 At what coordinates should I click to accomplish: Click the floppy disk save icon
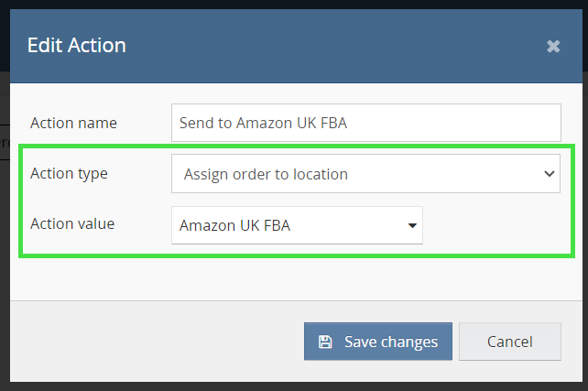pyautogui.click(x=324, y=342)
